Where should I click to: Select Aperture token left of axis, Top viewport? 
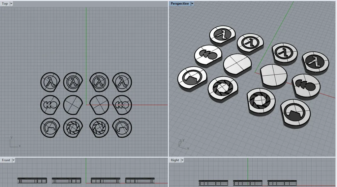coord(73,128)
